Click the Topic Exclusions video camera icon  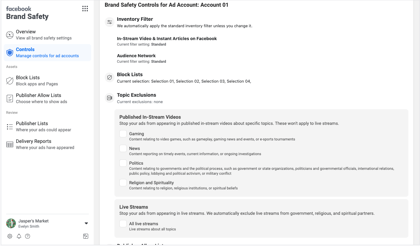pyautogui.click(x=109, y=98)
